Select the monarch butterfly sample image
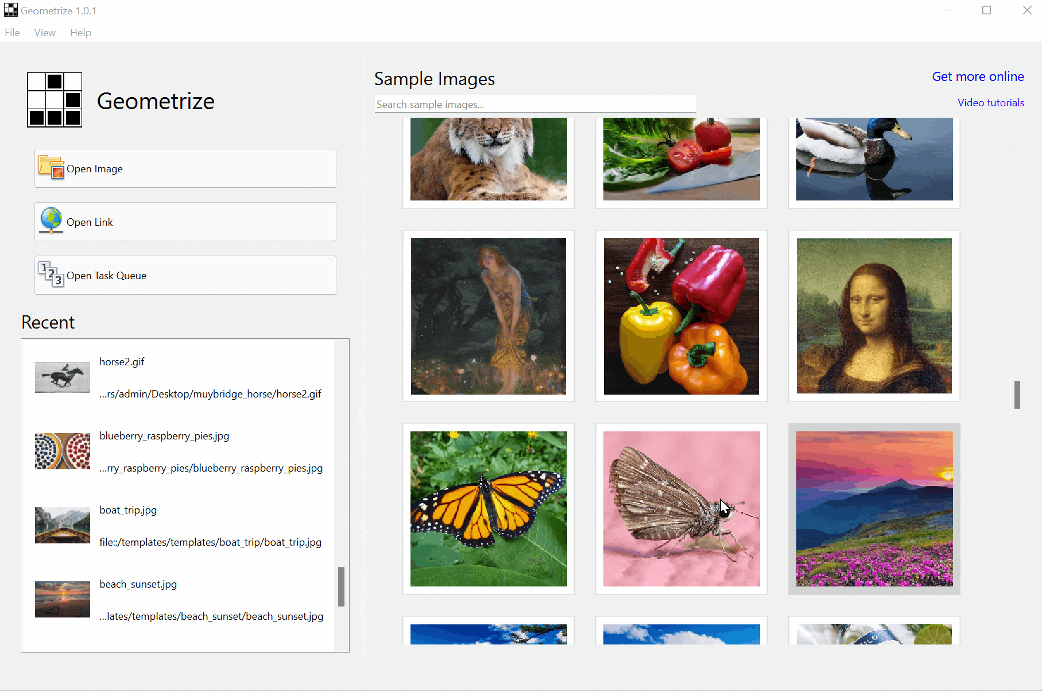 pyautogui.click(x=489, y=509)
